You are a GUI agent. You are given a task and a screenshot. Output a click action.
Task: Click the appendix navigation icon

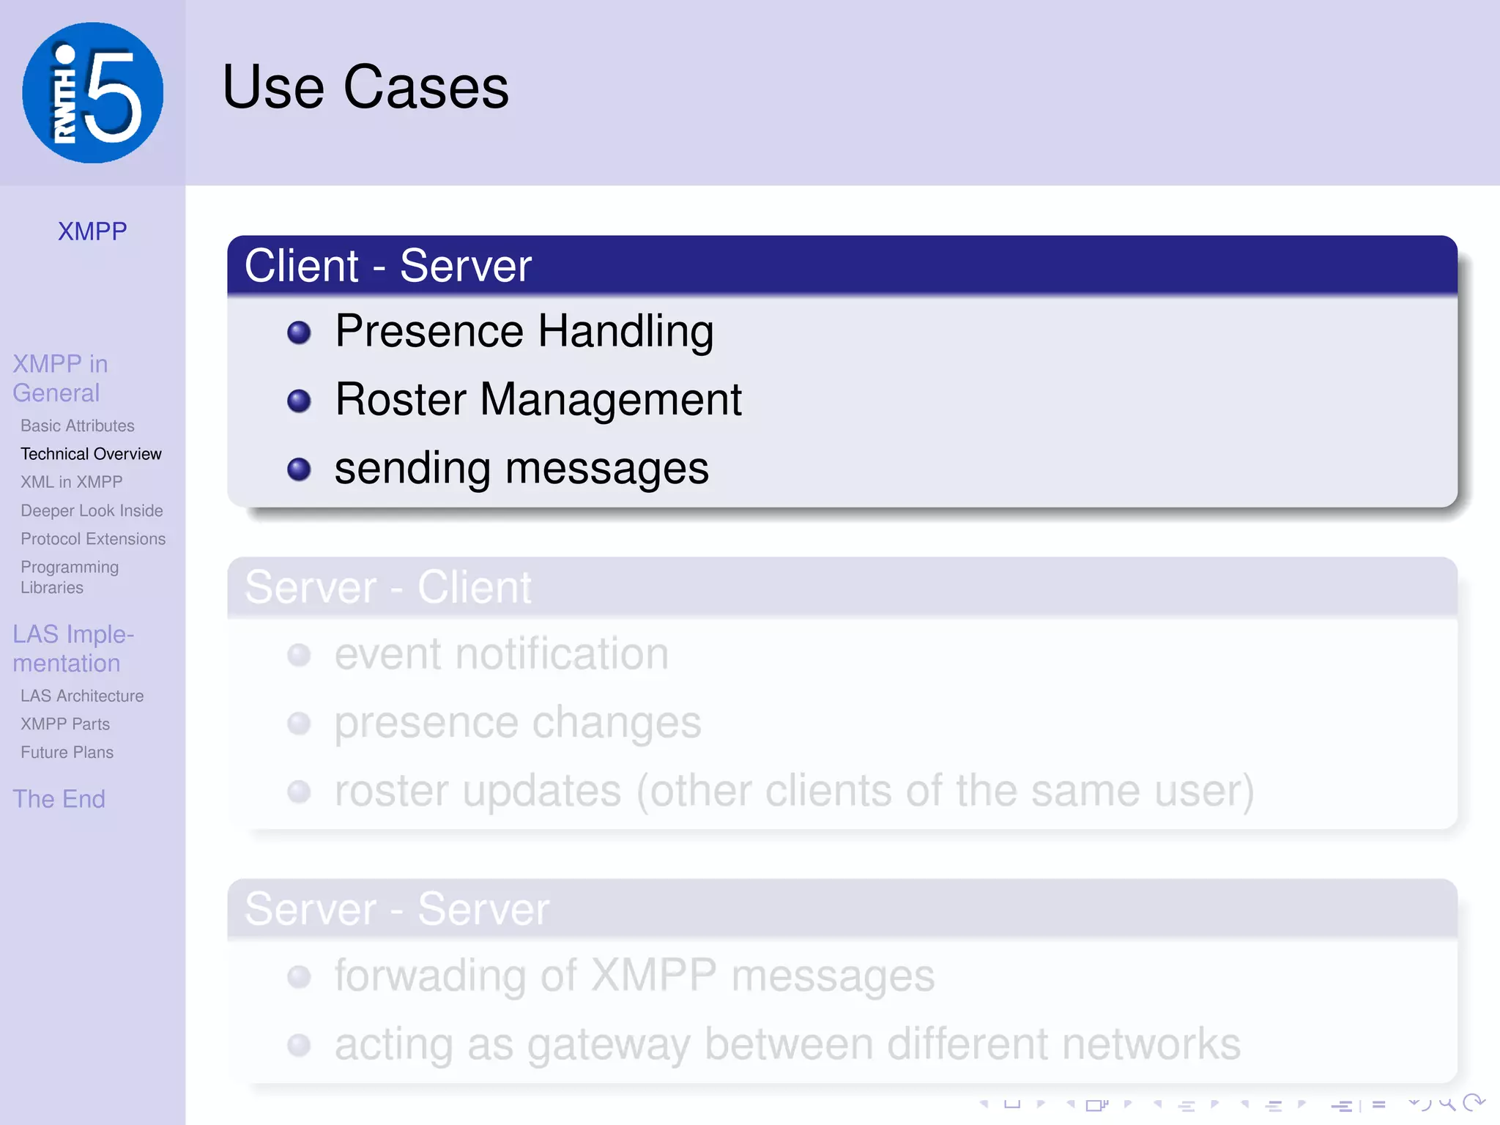pos(1379,1104)
